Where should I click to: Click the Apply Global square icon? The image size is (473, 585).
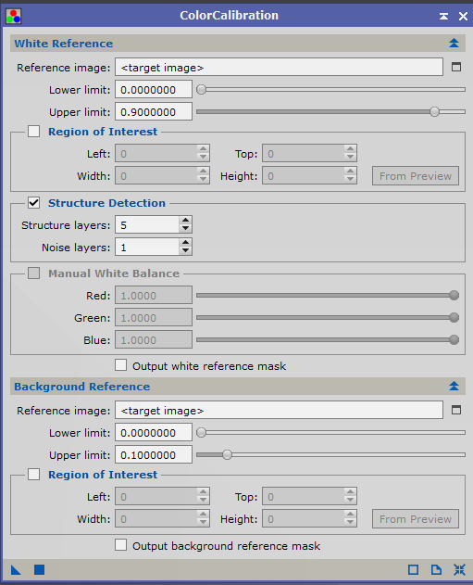[39, 570]
